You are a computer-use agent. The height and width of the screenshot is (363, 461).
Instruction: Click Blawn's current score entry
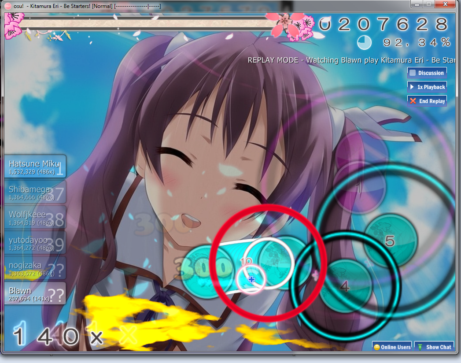coord(35,294)
